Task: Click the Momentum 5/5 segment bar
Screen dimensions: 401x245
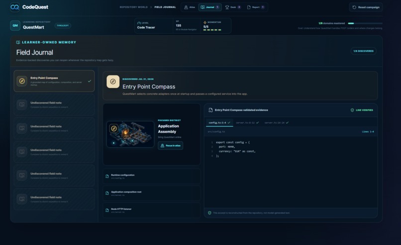Action: click(x=212, y=30)
